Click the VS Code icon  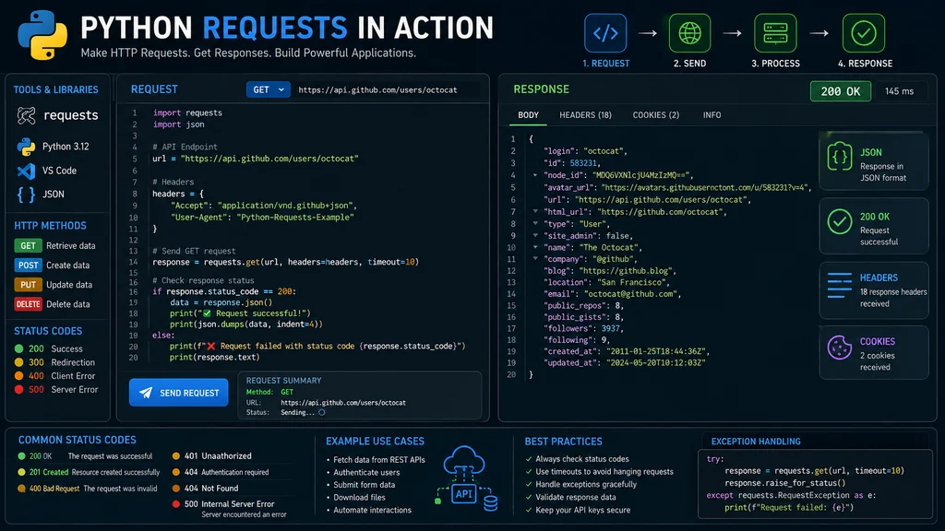[26, 171]
